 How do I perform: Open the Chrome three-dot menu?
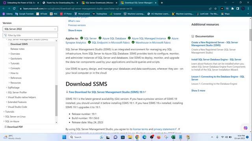(x=248, y=9)
